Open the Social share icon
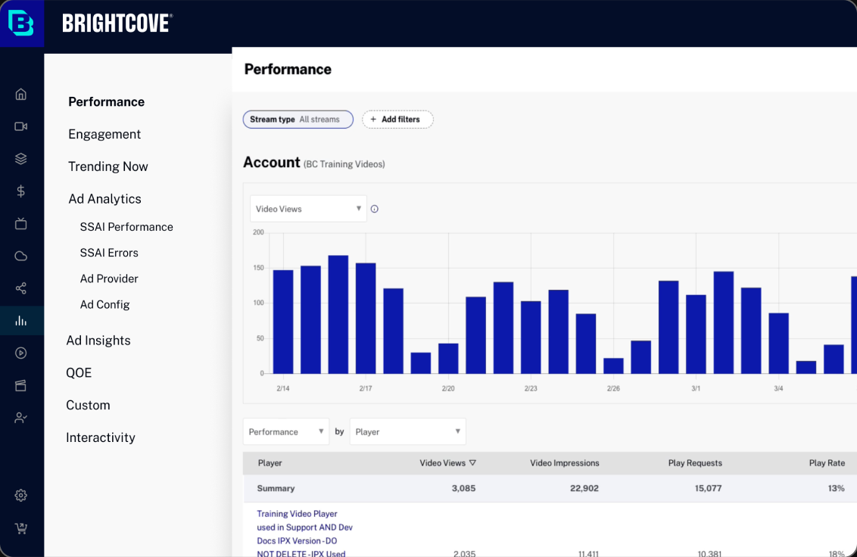The image size is (857, 557). click(x=20, y=288)
